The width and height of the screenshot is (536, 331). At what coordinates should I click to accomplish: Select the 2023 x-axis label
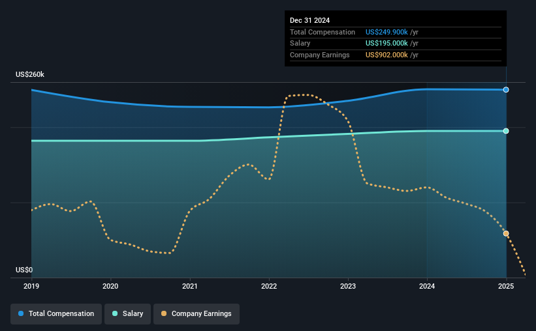[x=348, y=286]
